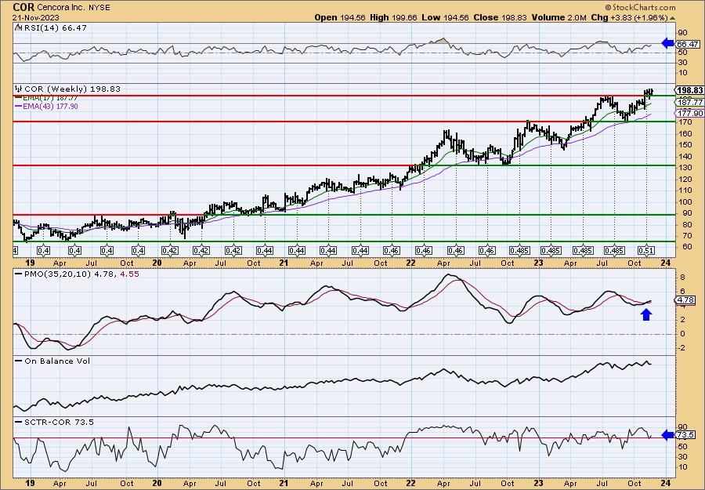Viewport: 705px width, 490px height.
Task: Click the 73.5 SCTR value tag
Action: click(686, 435)
